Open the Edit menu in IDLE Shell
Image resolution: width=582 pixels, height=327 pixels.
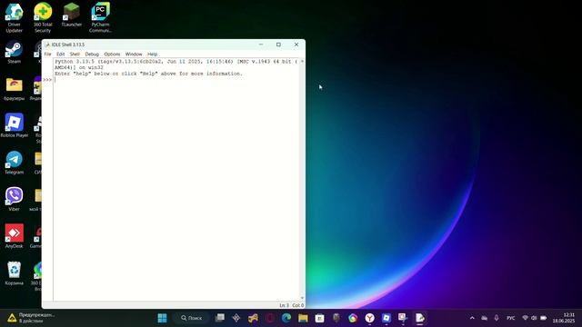pos(61,54)
